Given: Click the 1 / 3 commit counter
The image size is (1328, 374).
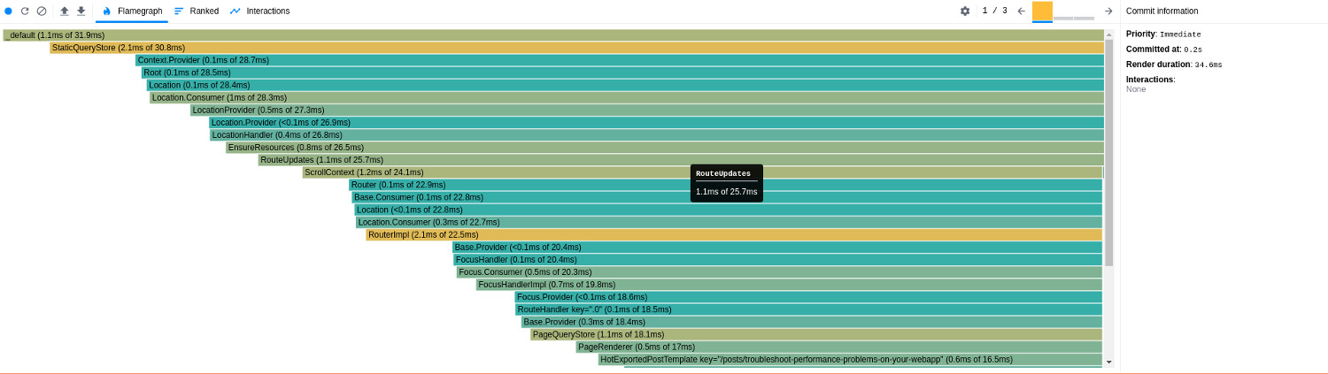Looking at the screenshot, I should pos(994,11).
